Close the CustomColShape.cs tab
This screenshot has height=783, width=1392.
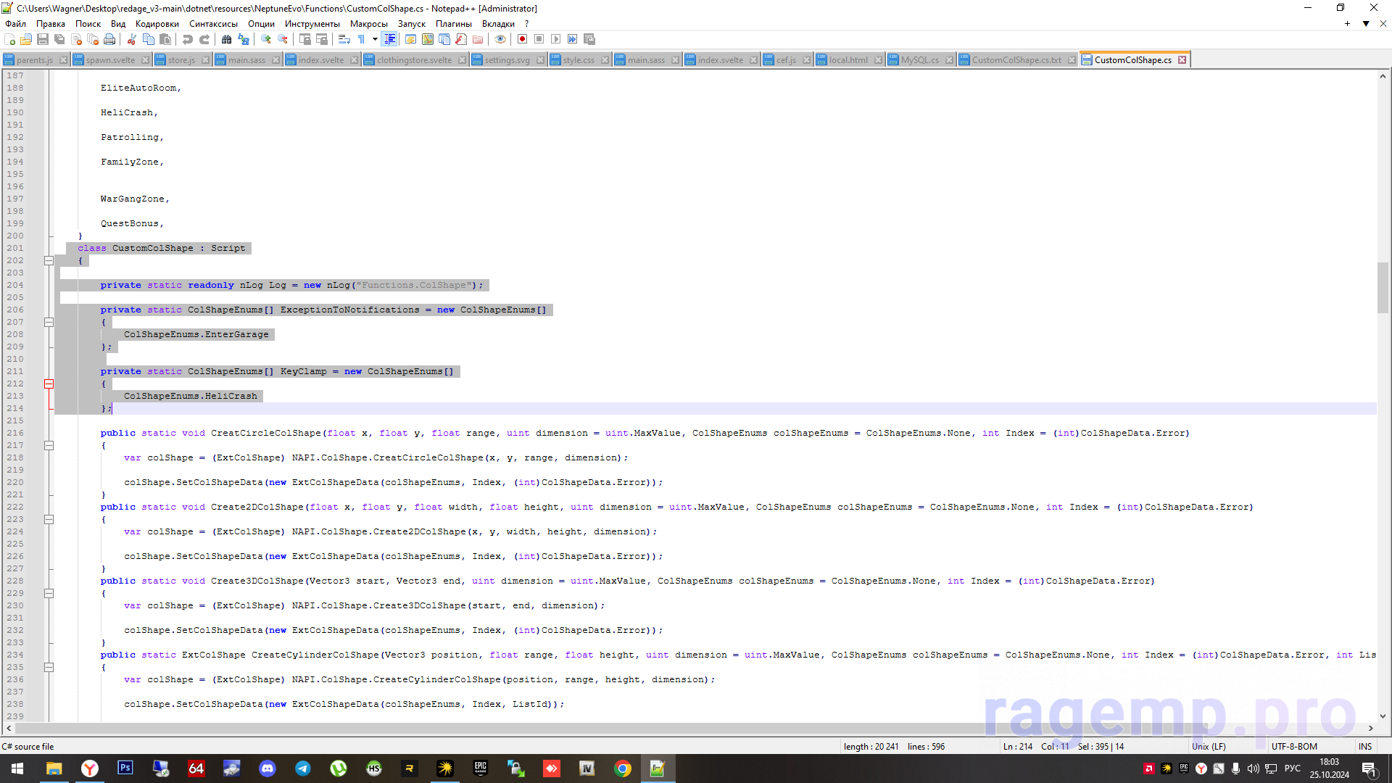click(1182, 60)
